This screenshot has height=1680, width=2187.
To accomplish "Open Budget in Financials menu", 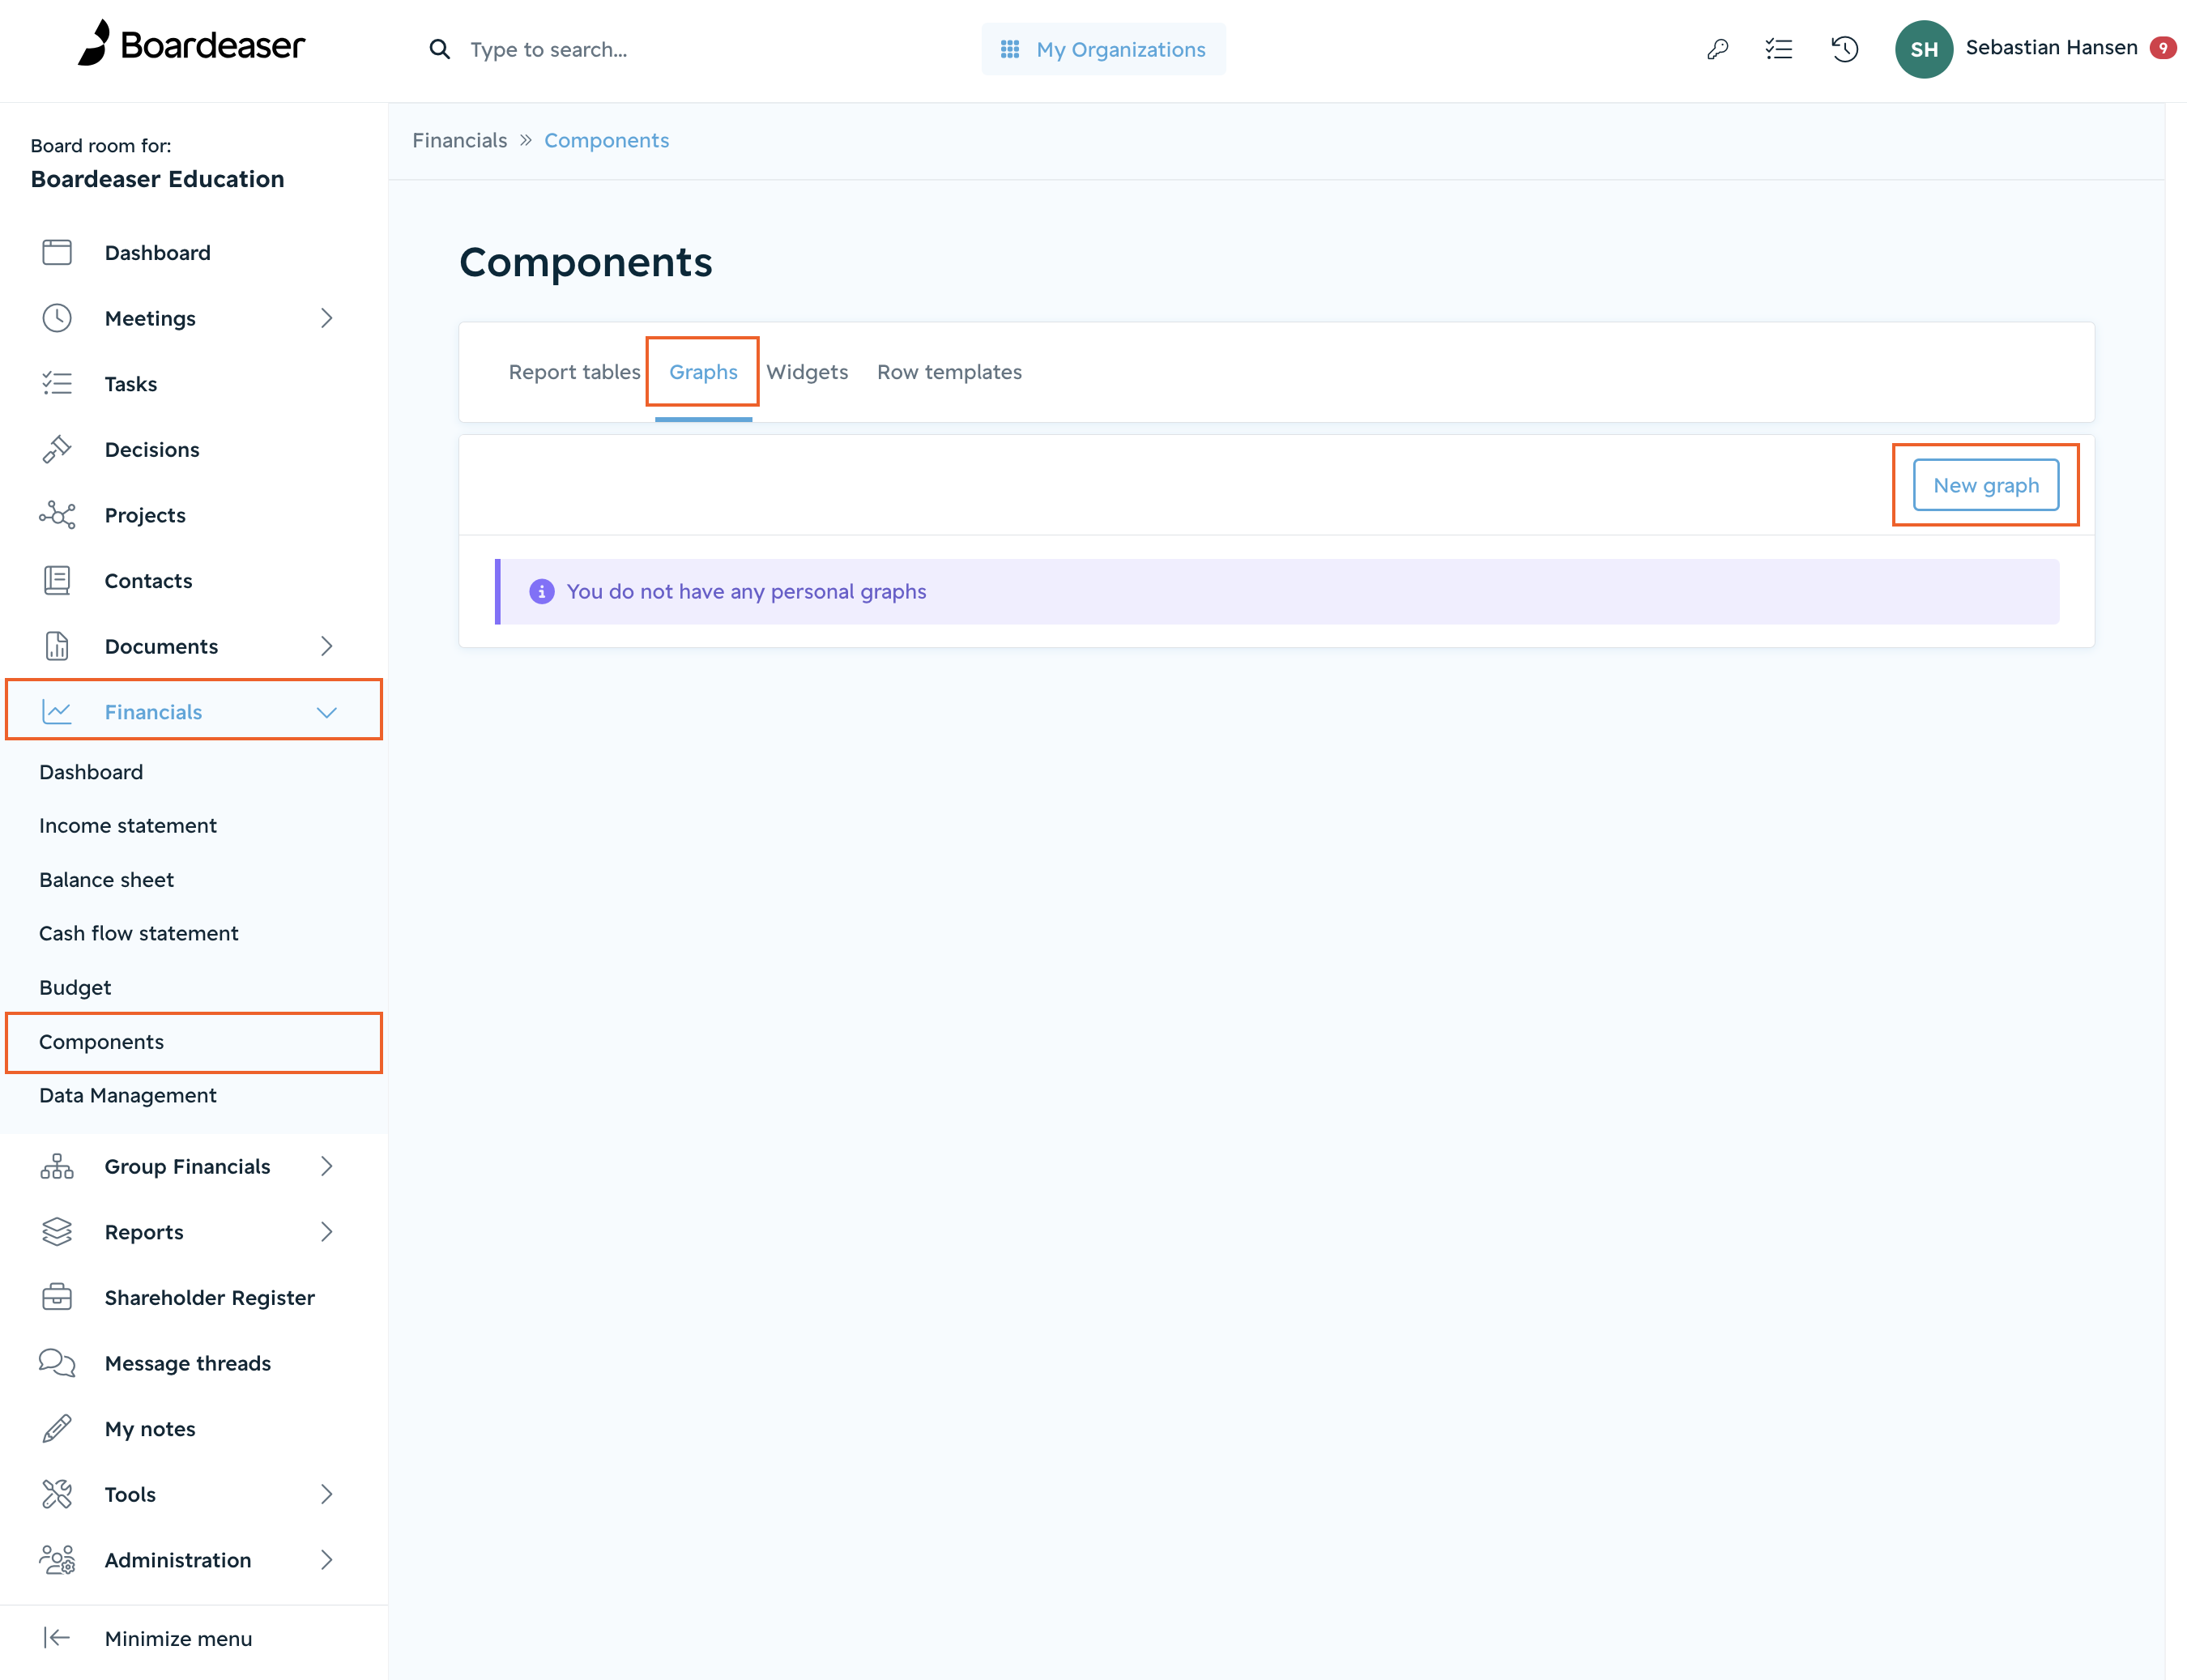I will click(x=75, y=988).
